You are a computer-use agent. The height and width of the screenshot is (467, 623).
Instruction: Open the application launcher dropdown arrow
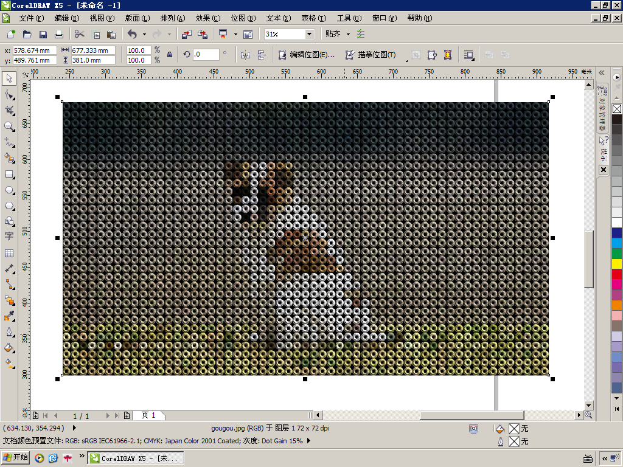235,35
